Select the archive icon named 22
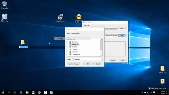This screenshot has height=95, width=169. (x=162, y=82)
